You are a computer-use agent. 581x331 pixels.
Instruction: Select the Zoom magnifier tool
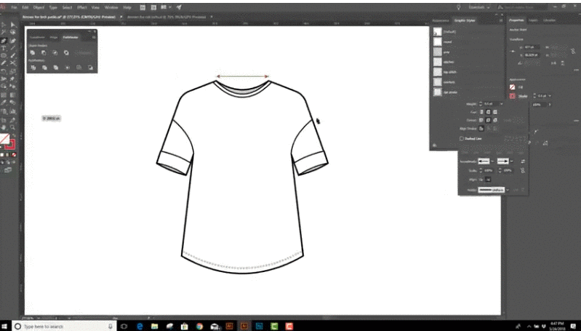point(13,127)
